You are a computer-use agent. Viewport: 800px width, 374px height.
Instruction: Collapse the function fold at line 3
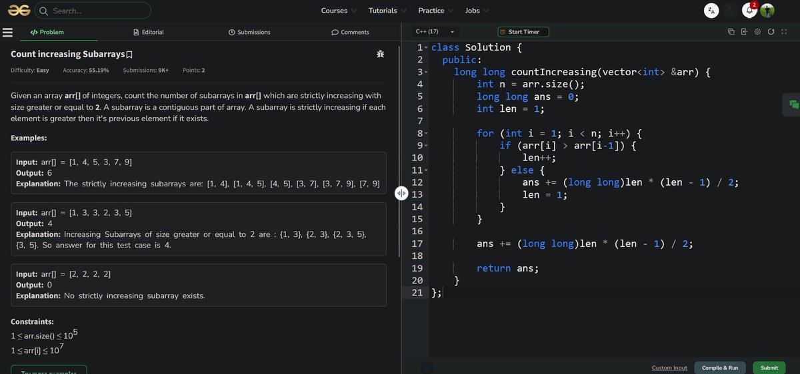coord(427,72)
